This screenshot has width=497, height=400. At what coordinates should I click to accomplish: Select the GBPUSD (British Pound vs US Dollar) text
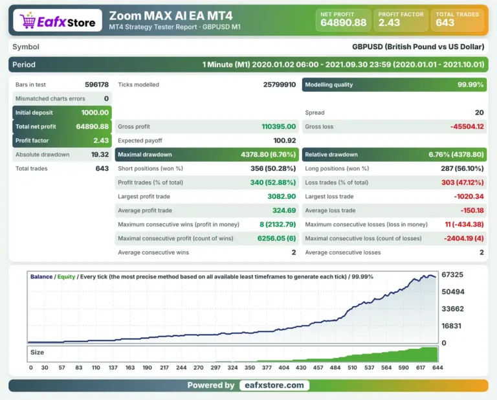pos(418,47)
